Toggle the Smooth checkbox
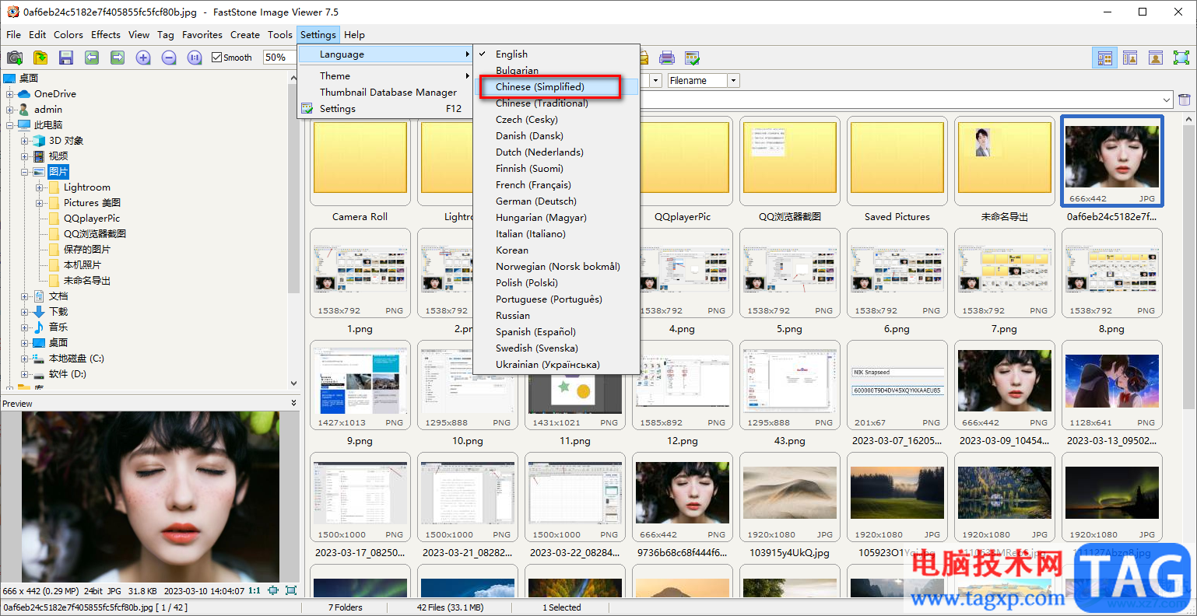Image resolution: width=1197 pixels, height=616 pixels. click(x=217, y=58)
